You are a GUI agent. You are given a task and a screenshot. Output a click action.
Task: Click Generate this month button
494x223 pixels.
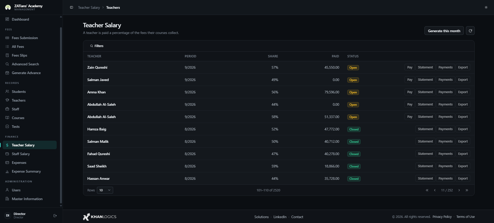click(x=444, y=31)
